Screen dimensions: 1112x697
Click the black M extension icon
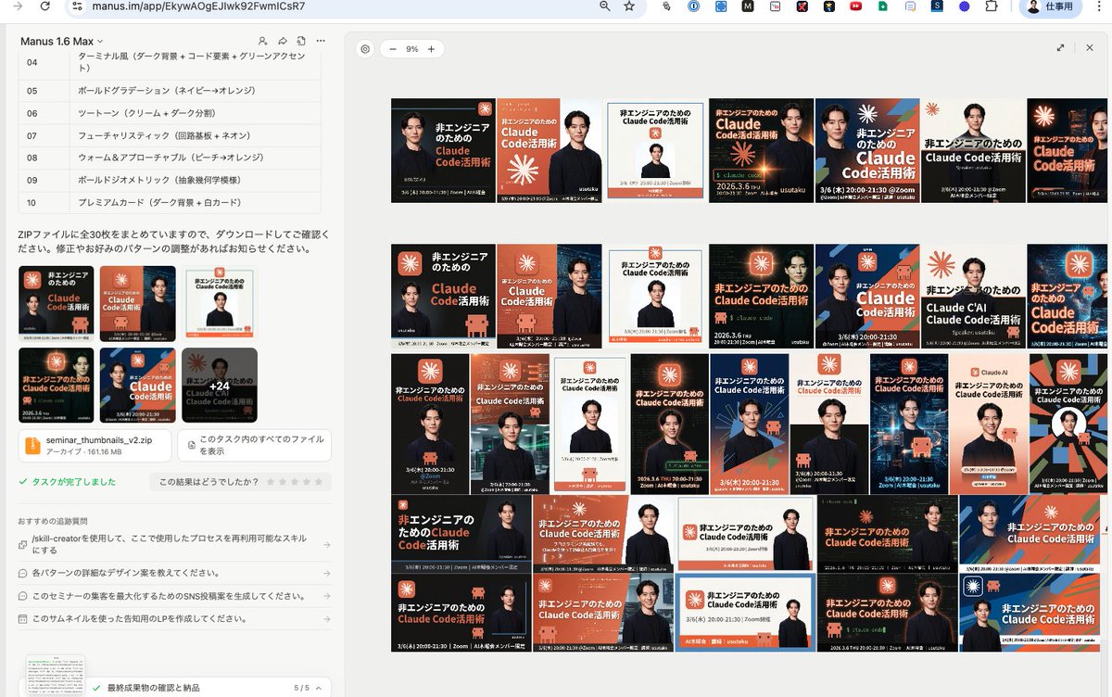pyautogui.click(x=748, y=6)
